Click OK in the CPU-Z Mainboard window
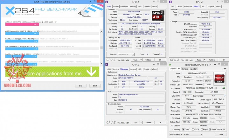Screen dimensions: 229x140 (160, 123)
